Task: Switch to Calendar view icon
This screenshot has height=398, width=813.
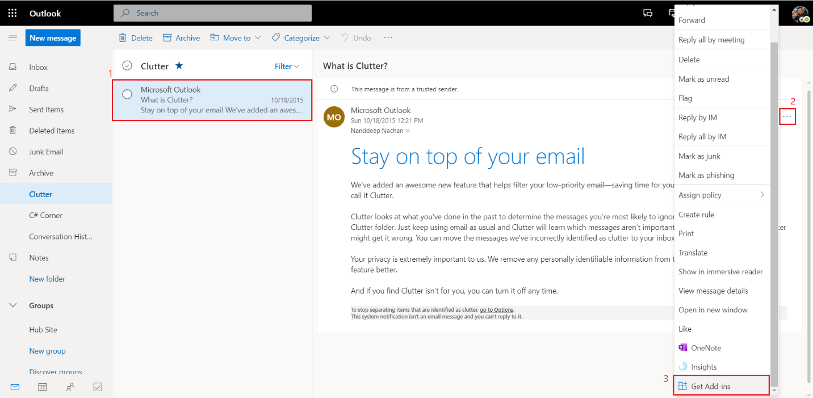Action: click(43, 387)
